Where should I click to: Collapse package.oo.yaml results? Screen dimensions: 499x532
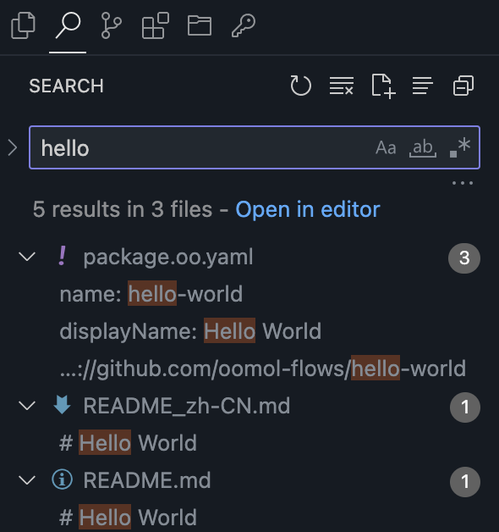pos(27,257)
